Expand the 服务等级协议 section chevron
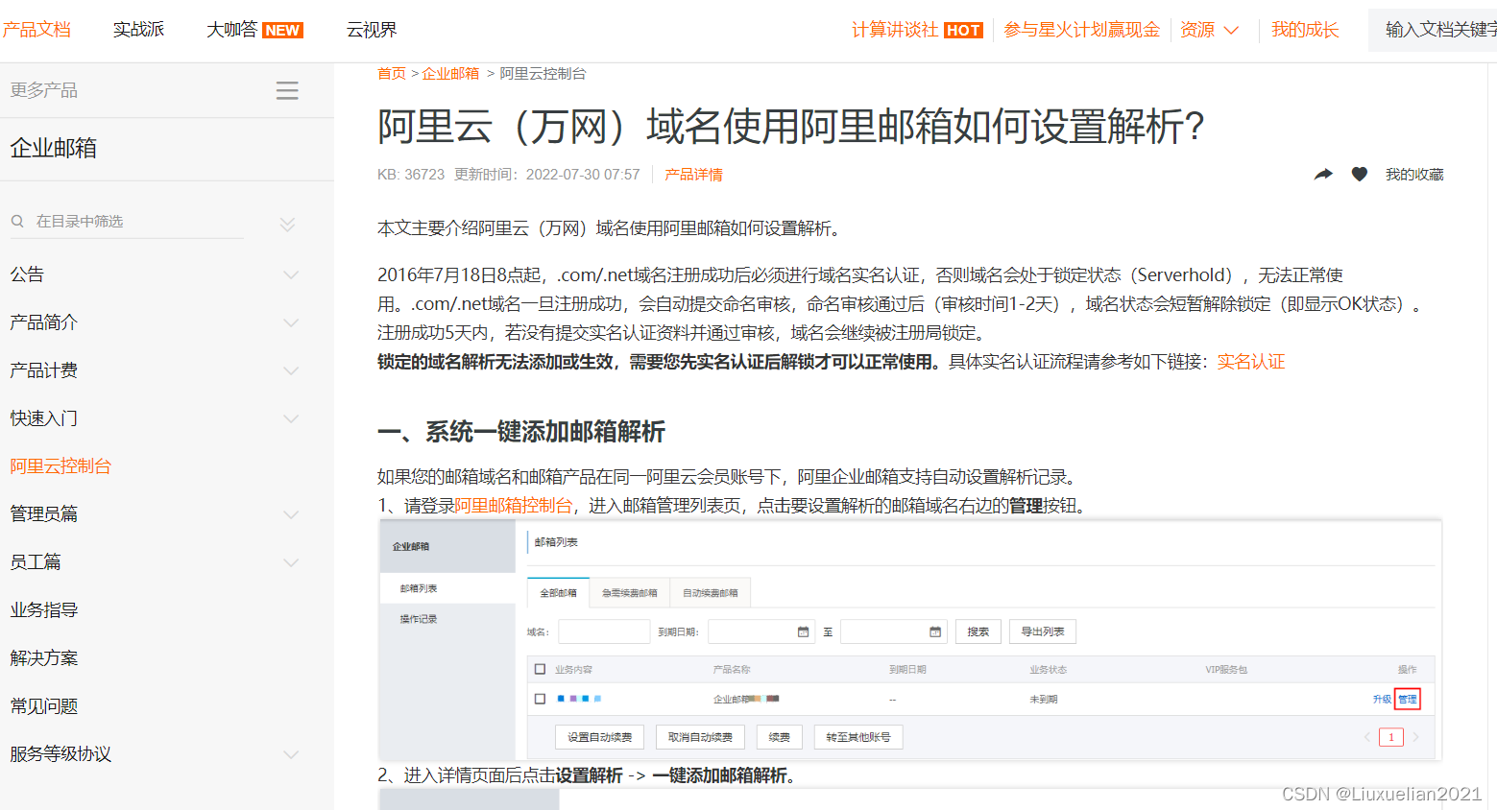Image resolution: width=1497 pixels, height=810 pixels. pyautogui.click(x=291, y=754)
